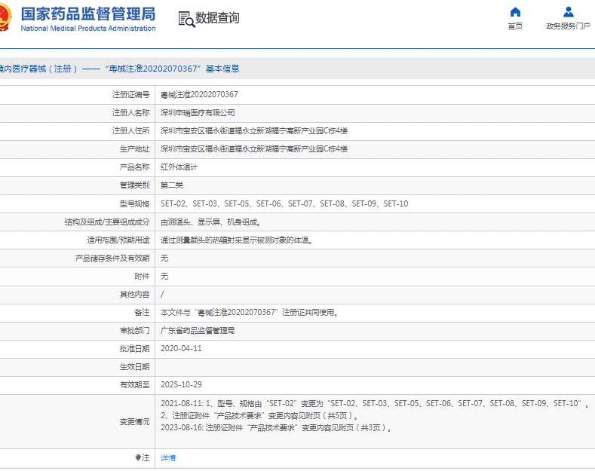Open the 详情 link
Screen dimensions: 595x471
pyautogui.click(x=168, y=457)
